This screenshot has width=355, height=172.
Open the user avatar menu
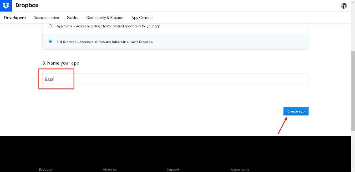coord(344,5)
